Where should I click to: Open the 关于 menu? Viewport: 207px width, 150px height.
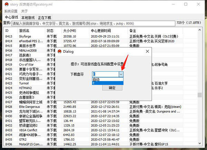24,11
